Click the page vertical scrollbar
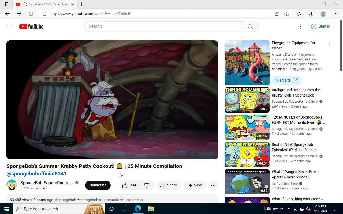The height and width of the screenshot is (214, 343). 341,45
